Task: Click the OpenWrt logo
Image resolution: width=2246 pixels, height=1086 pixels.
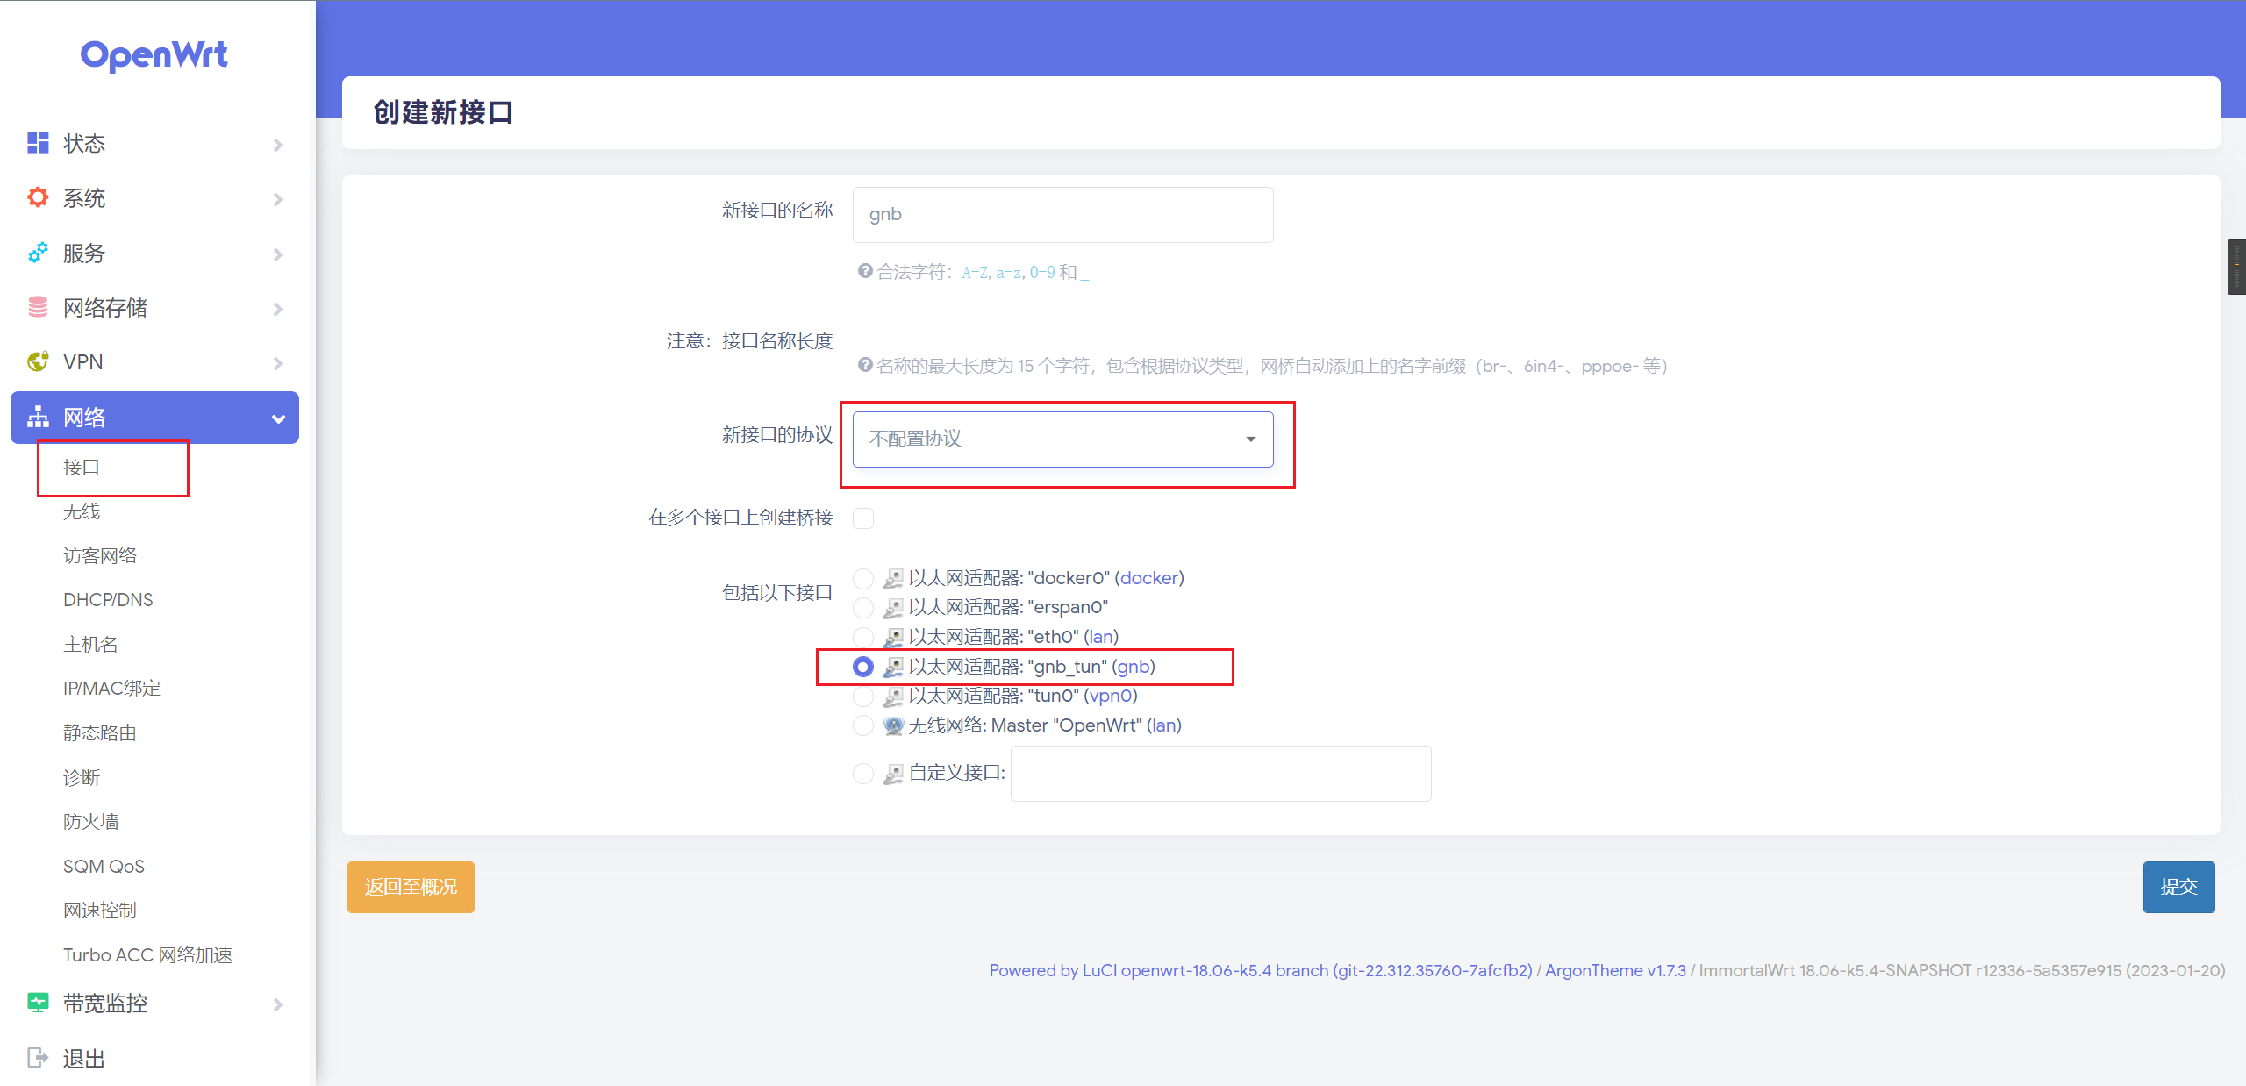Action: tap(154, 54)
